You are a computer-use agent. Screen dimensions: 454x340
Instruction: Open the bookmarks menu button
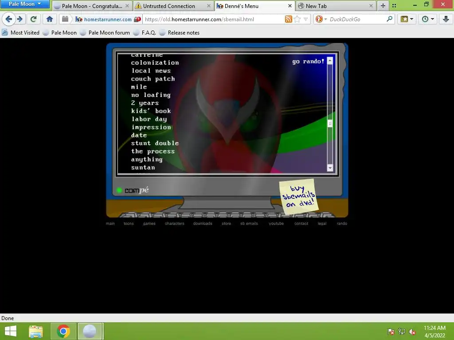407,19
